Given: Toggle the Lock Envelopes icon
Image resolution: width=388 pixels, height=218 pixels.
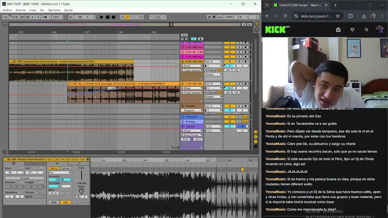Looking at the screenshot, I should tap(200, 39).
